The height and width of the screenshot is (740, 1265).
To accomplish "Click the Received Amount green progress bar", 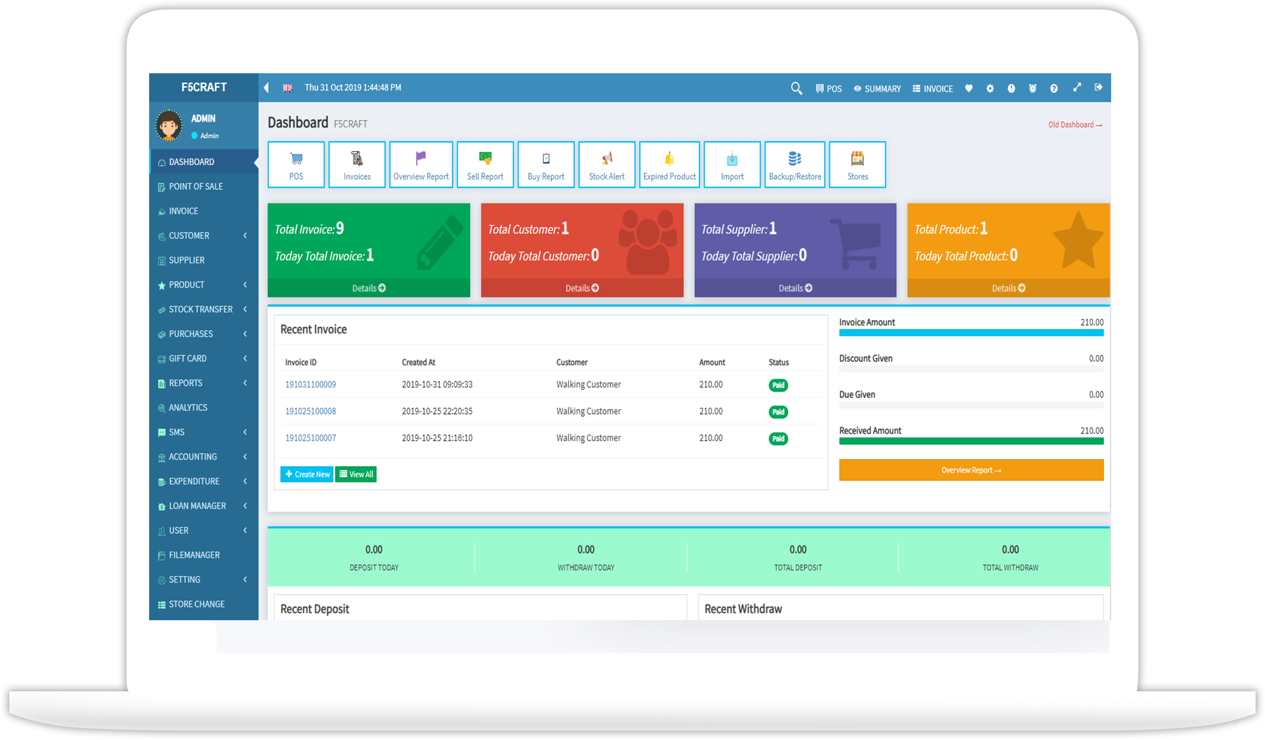I will click(x=971, y=441).
